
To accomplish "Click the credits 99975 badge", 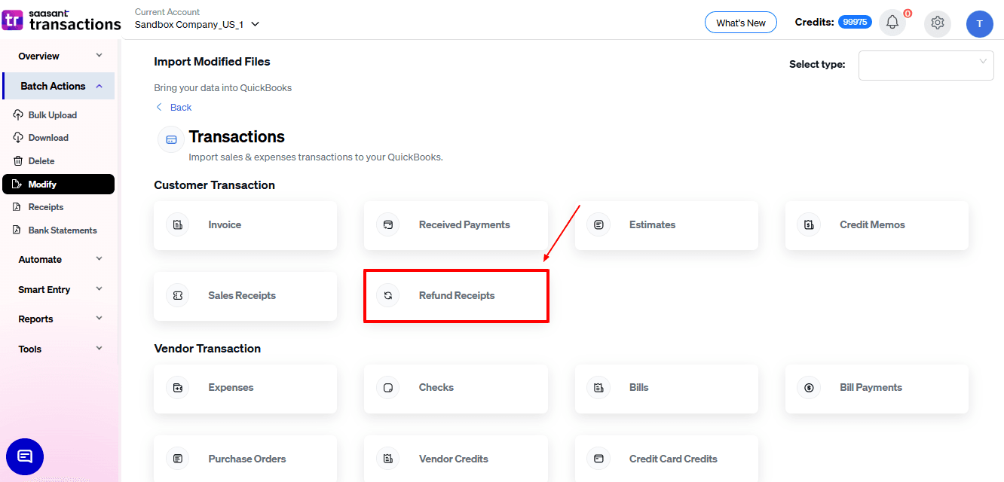I will [855, 23].
